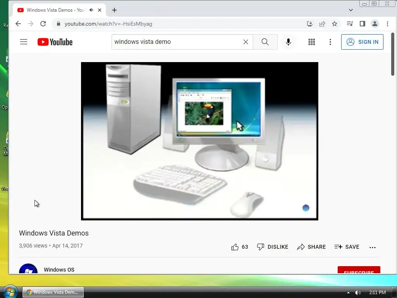
Task: Open a new browser tab
Action: click(x=114, y=10)
